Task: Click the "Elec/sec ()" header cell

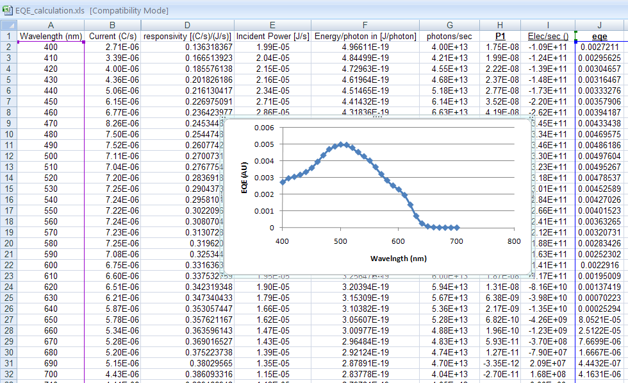Action: click(547, 37)
